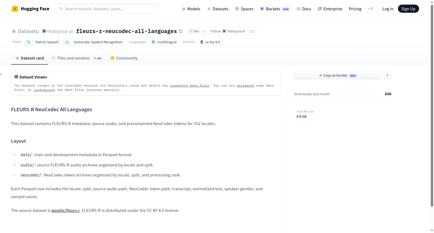This screenshot has width=434, height=233.
Task: Click the FLEURS-R NeuCodec All Languages heading
Action: pos(52,109)
